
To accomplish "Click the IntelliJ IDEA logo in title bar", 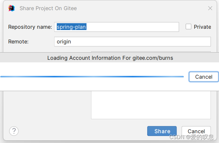I will tap(11, 8).
